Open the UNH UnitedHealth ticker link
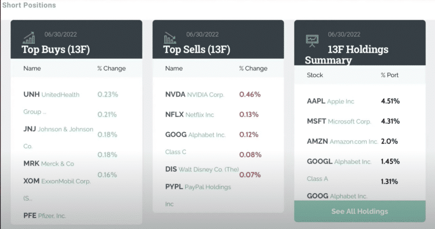435x229 pixels. pos(51,95)
